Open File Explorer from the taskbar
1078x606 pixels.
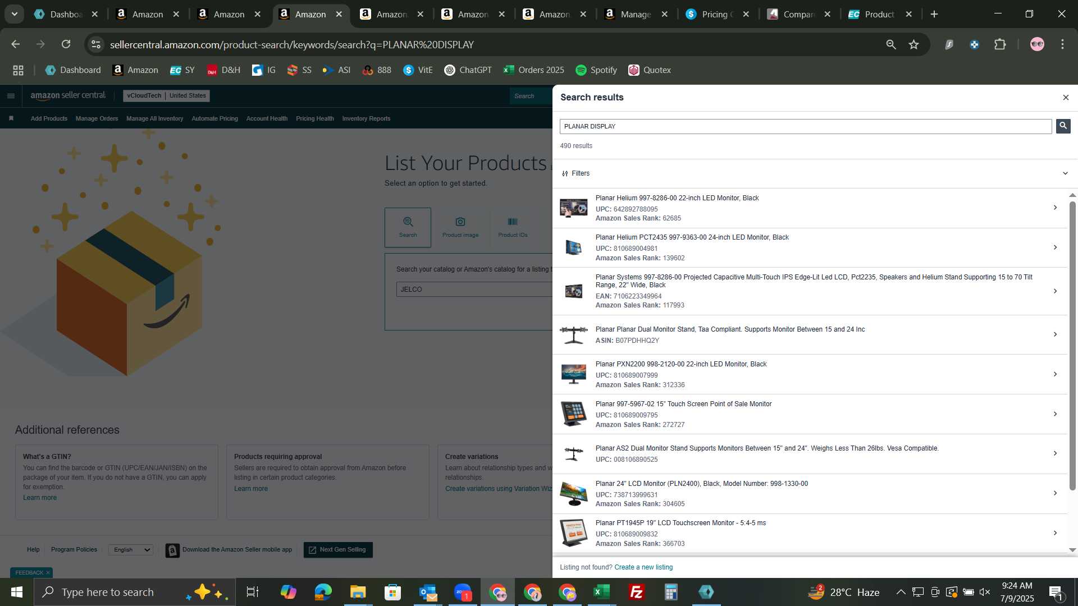coord(358,592)
